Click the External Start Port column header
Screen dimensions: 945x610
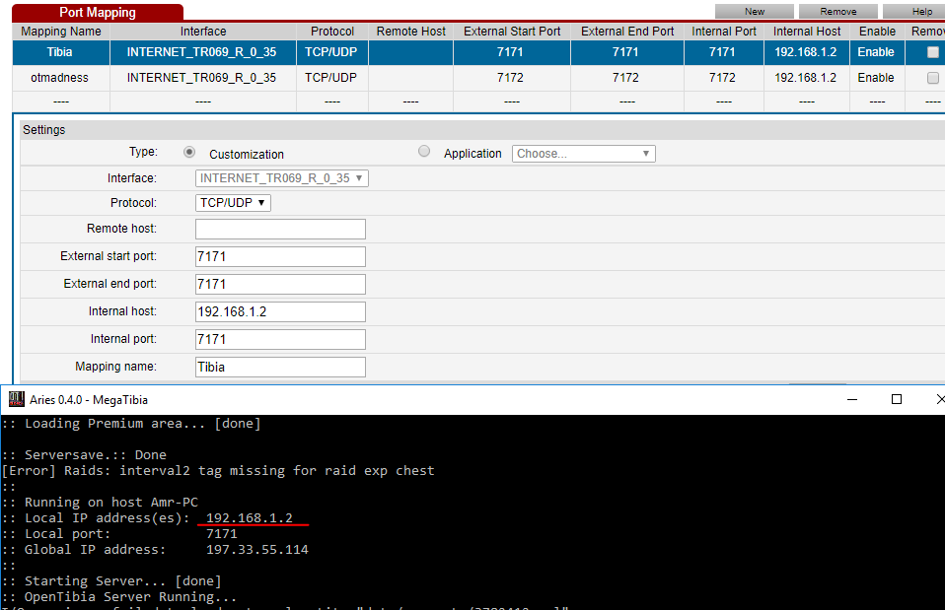[x=512, y=32]
